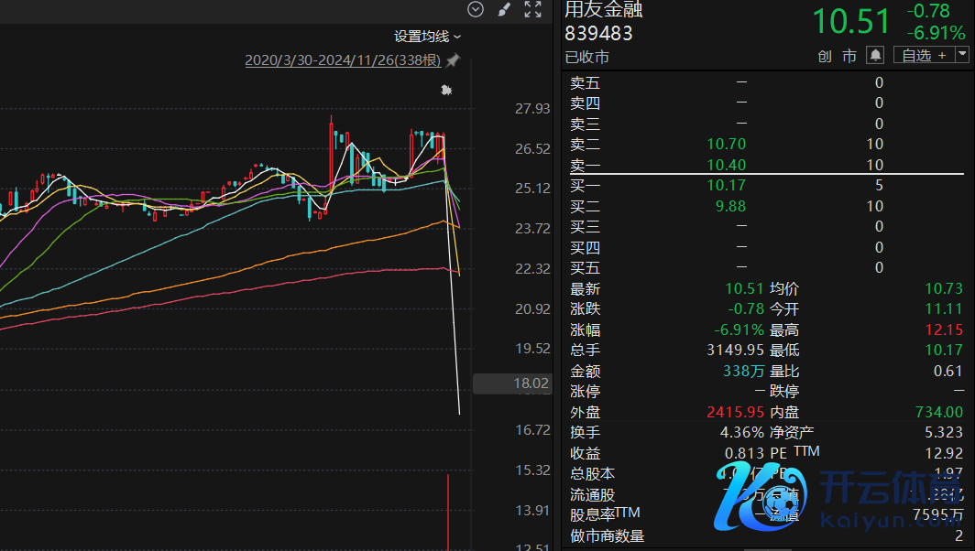Screen dimensions: 975x551
Task: Click the stock code 839483
Action: click(x=598, y=34)
